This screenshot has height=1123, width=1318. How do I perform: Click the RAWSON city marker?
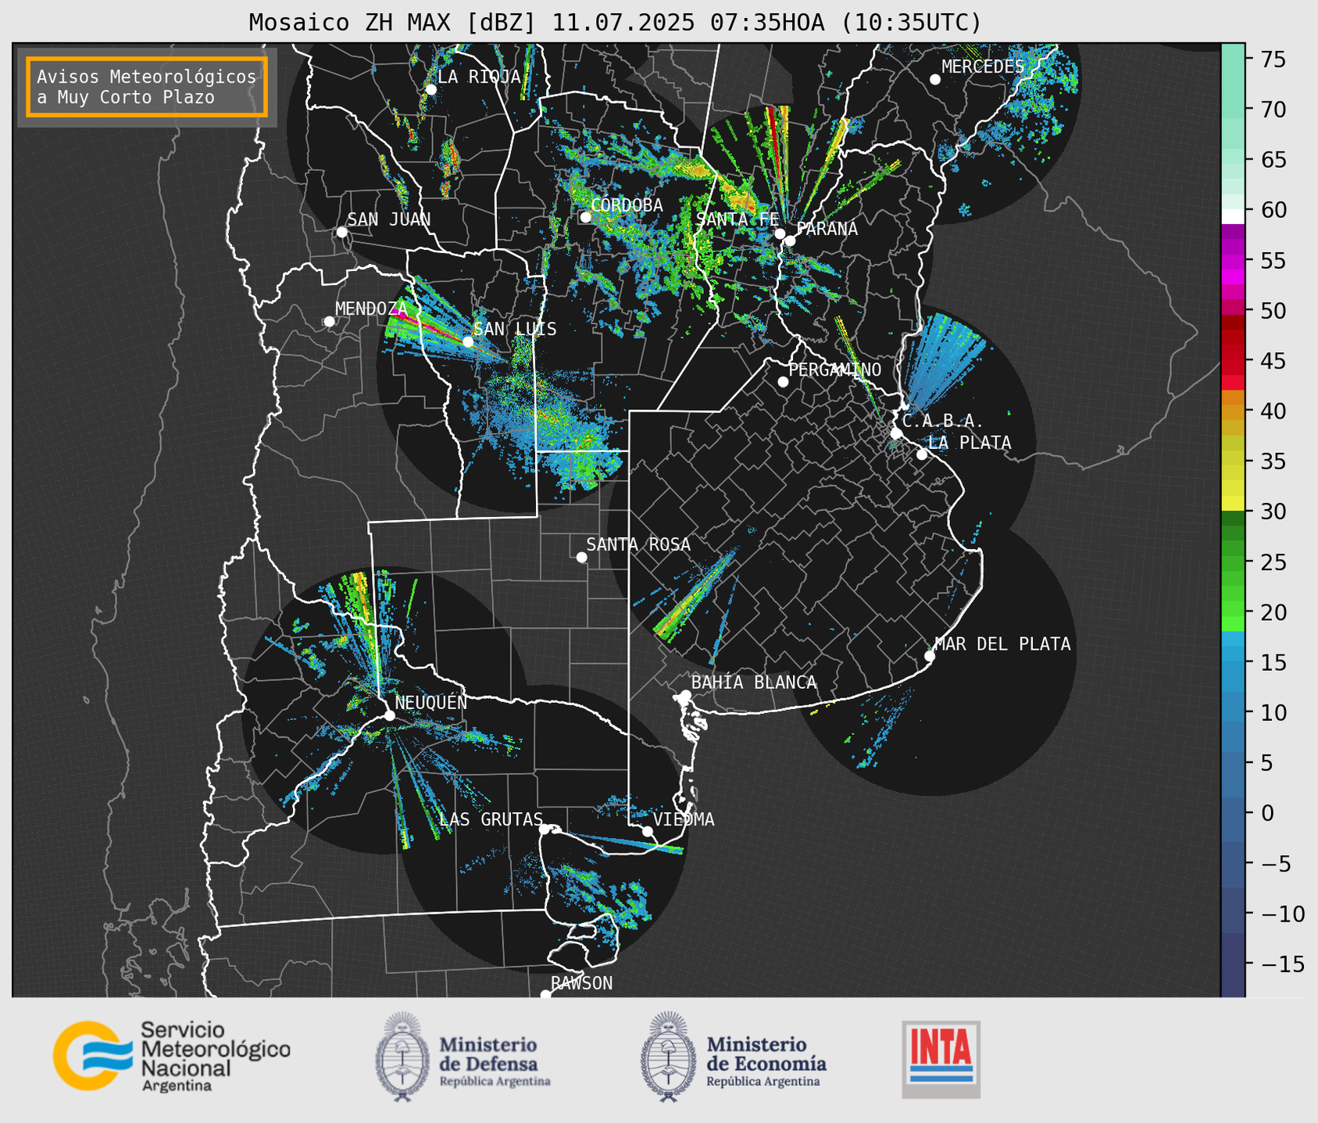(x=545, y=995)
